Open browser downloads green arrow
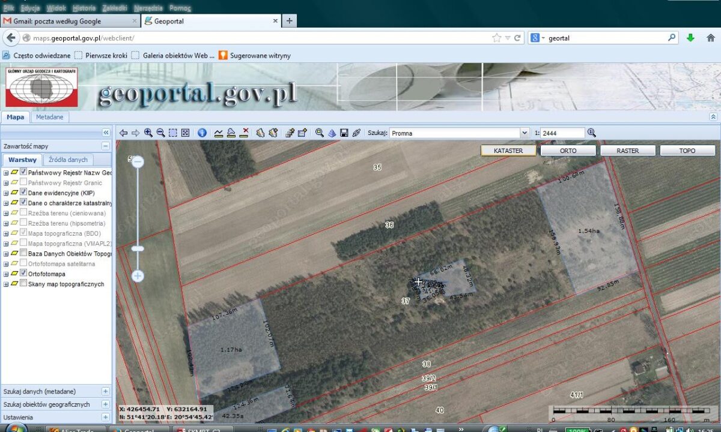 (x=690, y=38)
